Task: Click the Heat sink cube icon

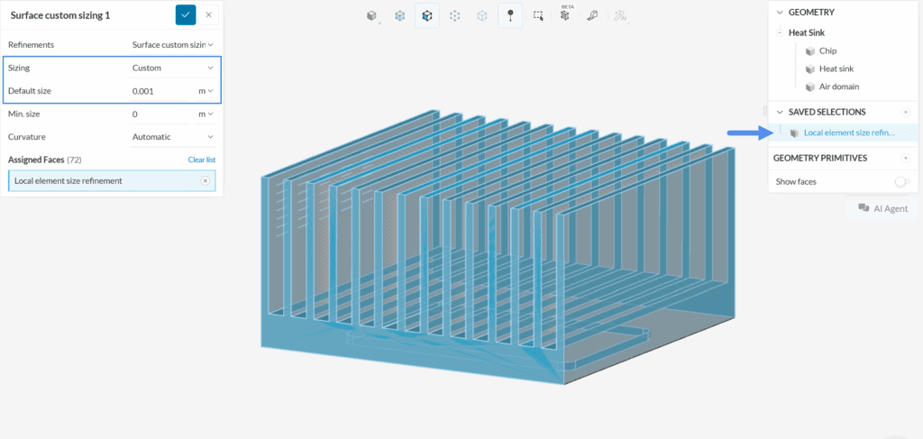Action: (x=810, y=69)
